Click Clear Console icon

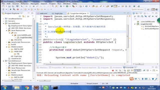click(125, 70)
